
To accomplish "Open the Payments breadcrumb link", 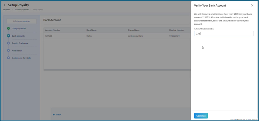I will point(7,10).
